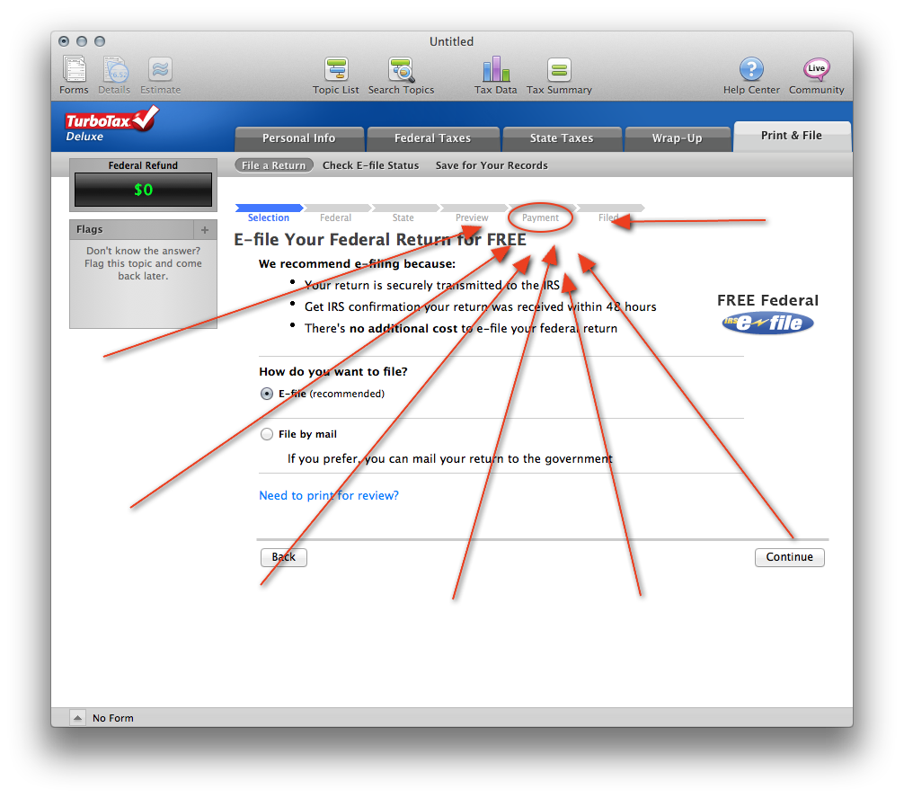
Task: Open Save for Your Records
Action: 492,165
